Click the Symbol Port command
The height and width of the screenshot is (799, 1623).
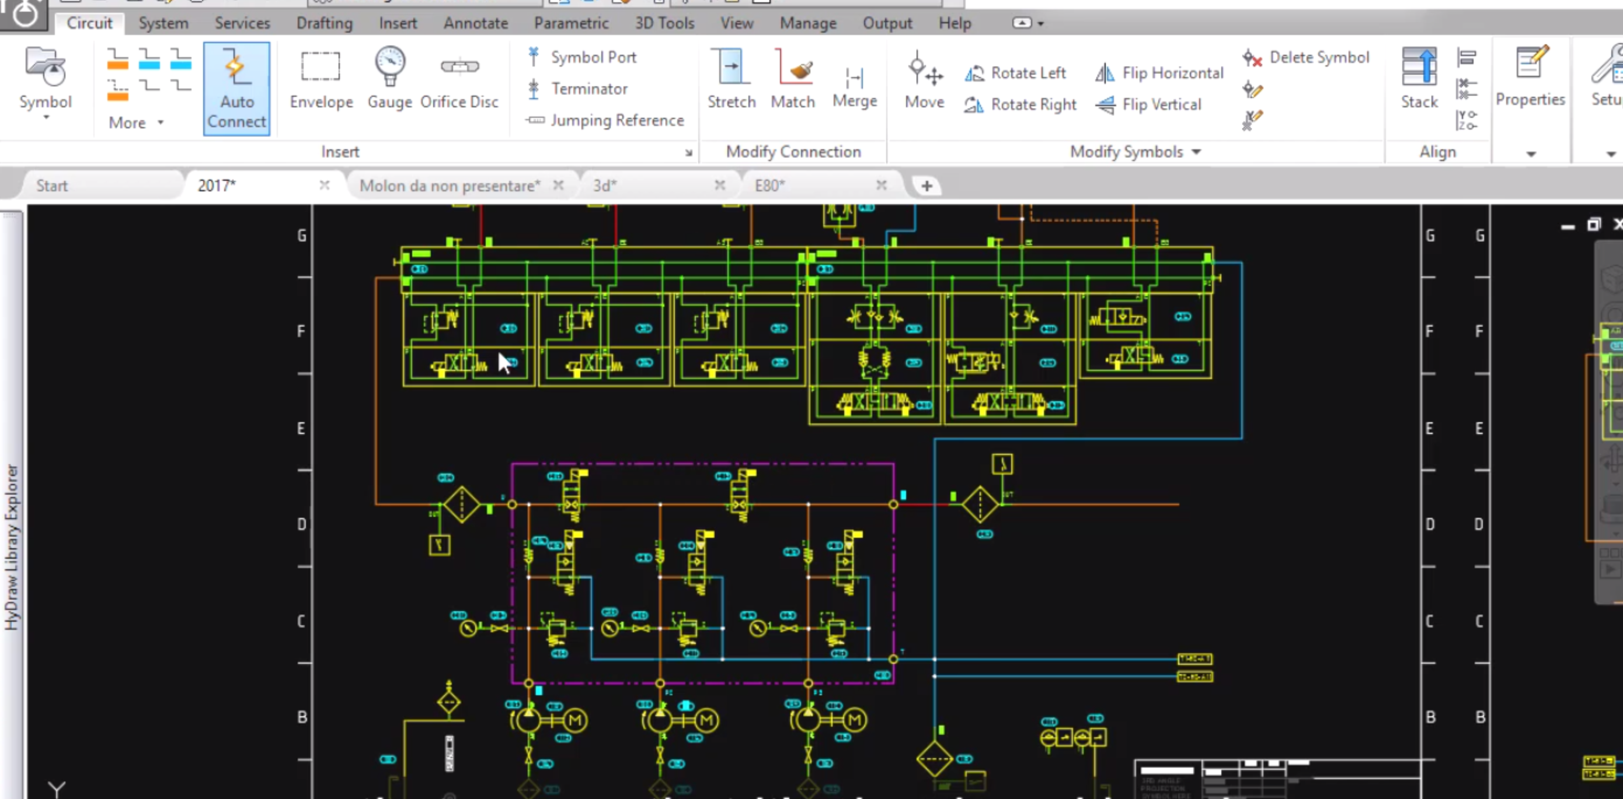tap(583, 57)
